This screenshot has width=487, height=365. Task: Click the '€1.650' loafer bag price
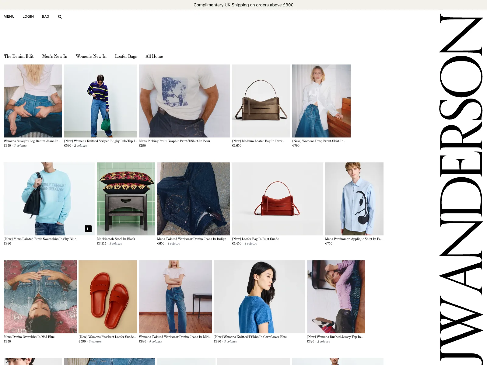coord(236,145)
